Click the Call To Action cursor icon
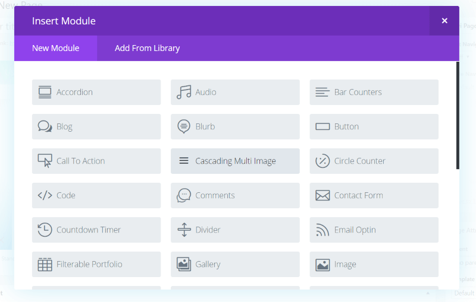 pyautogui.click(x=45, y=161)
